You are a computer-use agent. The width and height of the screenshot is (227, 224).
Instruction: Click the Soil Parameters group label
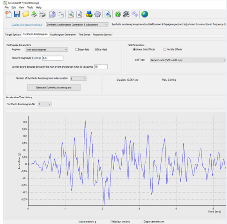point(136,45)
